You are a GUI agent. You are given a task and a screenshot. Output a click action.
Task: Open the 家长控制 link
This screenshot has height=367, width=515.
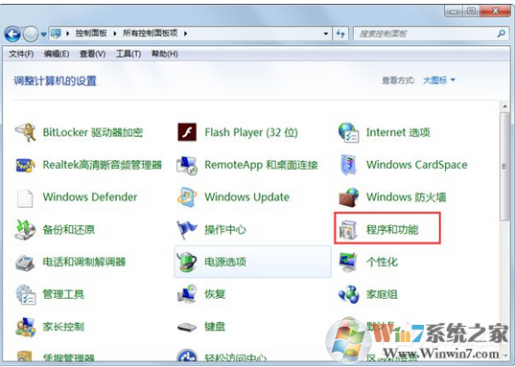pos(63,327)
